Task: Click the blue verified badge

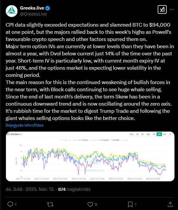Action: 47,8
